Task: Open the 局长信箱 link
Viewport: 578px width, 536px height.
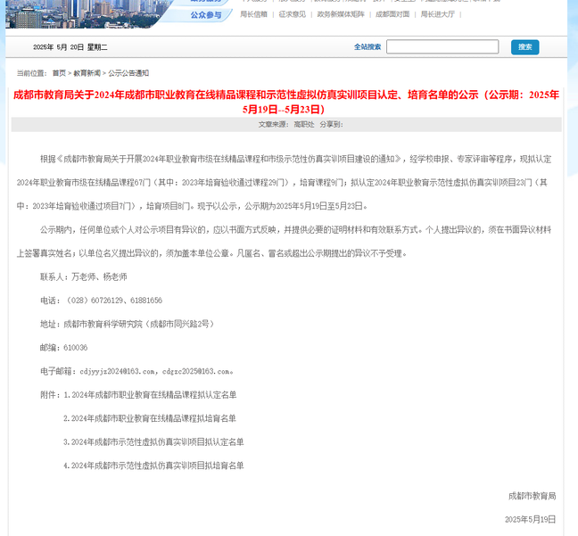Action: [x=253, y=14]
